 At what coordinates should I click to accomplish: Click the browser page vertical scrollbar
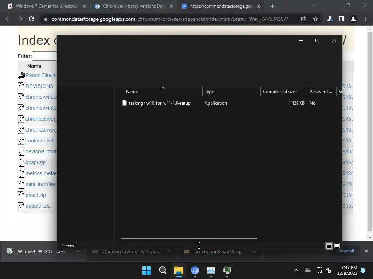(370, 131)
